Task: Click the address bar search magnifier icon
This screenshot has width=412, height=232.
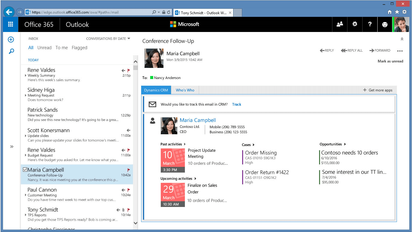Action: (x=154, y=12)
